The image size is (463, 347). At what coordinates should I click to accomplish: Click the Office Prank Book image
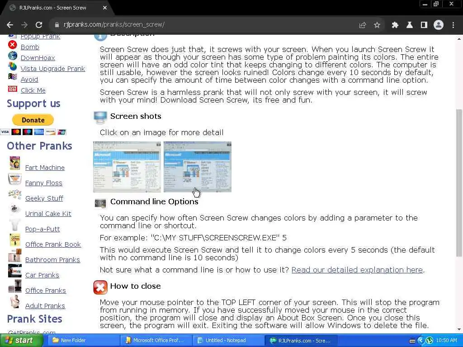click(x=14, y=240)
